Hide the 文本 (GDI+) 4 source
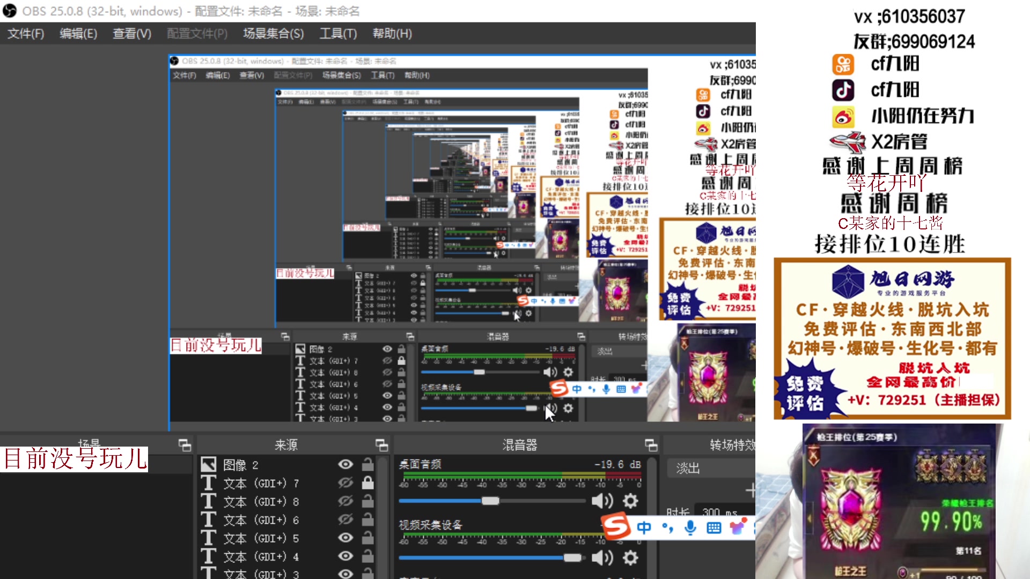 pyautogui.click(x=345, y=556)
